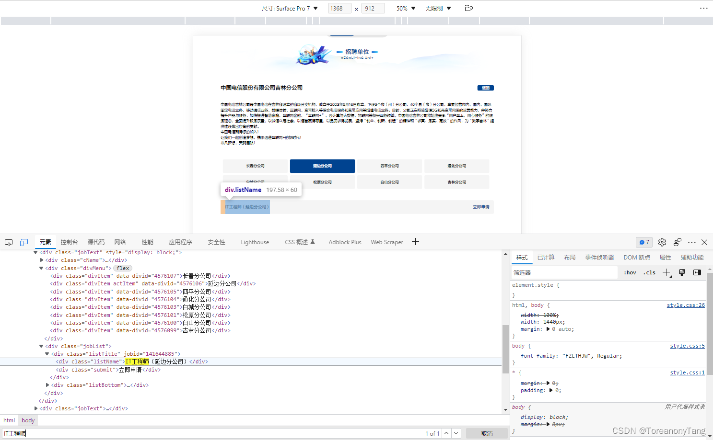Image resolution: width=713 pixels, height=440 pixels.
Task: Open the 50% zoom dropdown
Action: click(406, 8)
